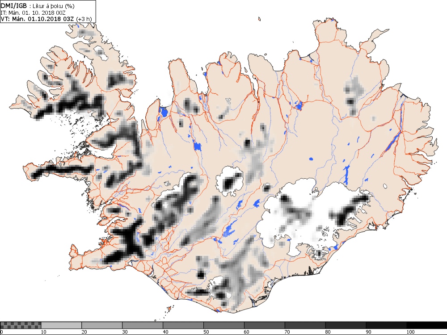This screenshot has width=447, height=335.
Task: Pick the pure black swatch above label 100
Action: pyautogui.click(x=427, y=325)
